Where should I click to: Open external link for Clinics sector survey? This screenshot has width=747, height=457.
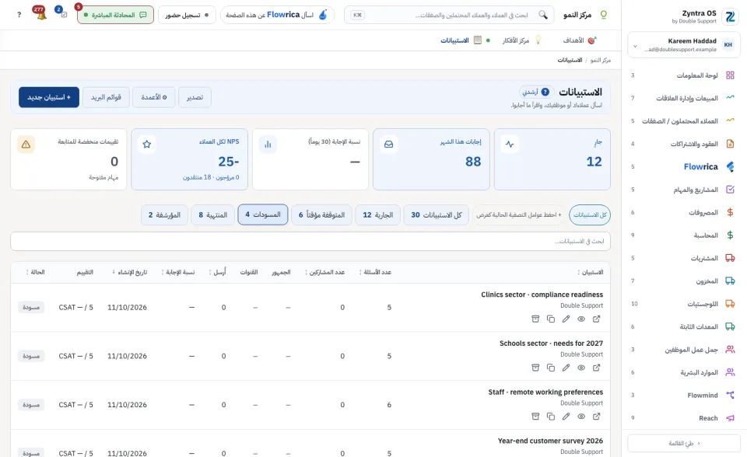click(597, 319)
